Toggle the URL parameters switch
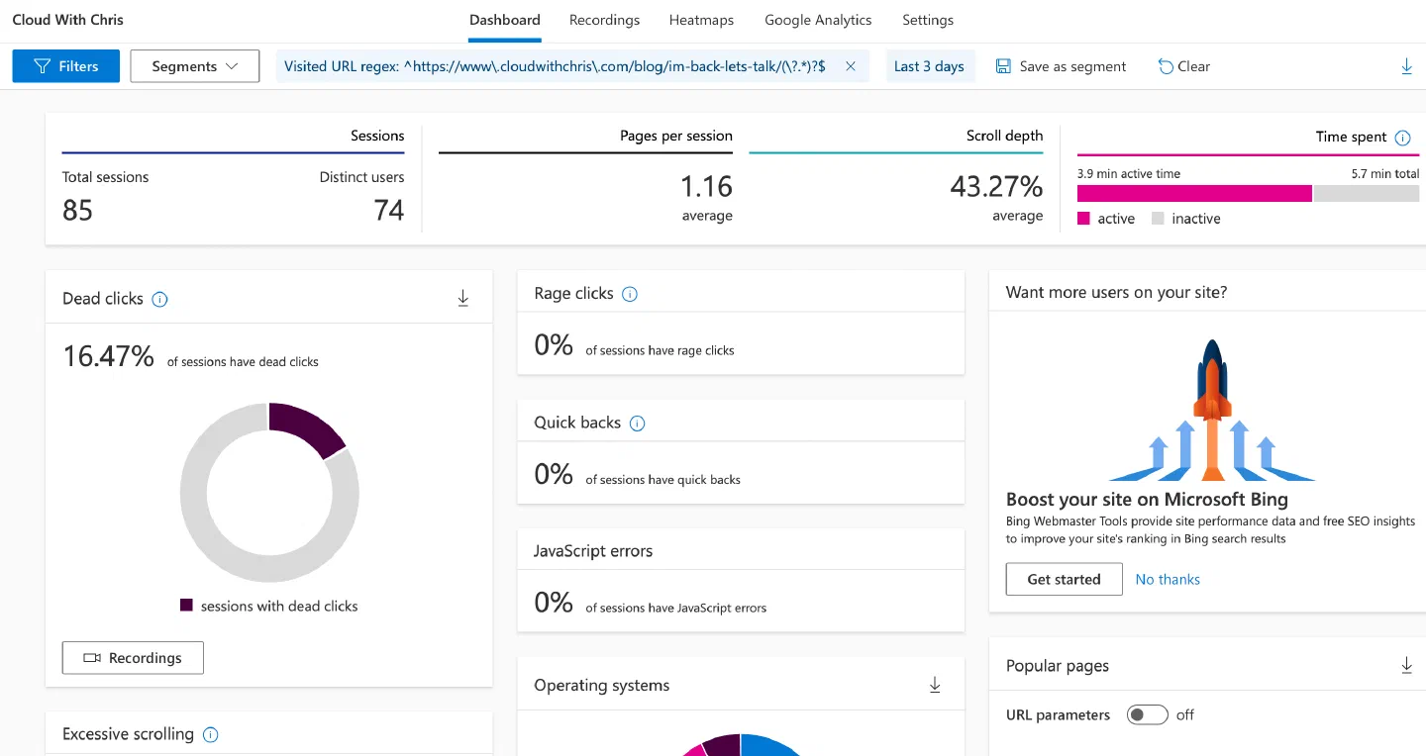The width and height of the screenshot is (1426, 756). point(1148,714)
